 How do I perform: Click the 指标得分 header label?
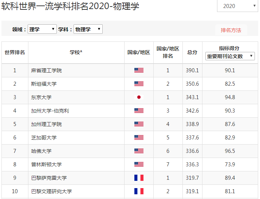point(229,48)
